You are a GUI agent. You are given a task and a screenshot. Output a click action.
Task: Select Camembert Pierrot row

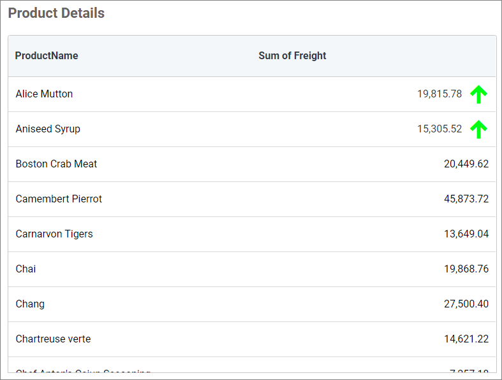[59, 199]
